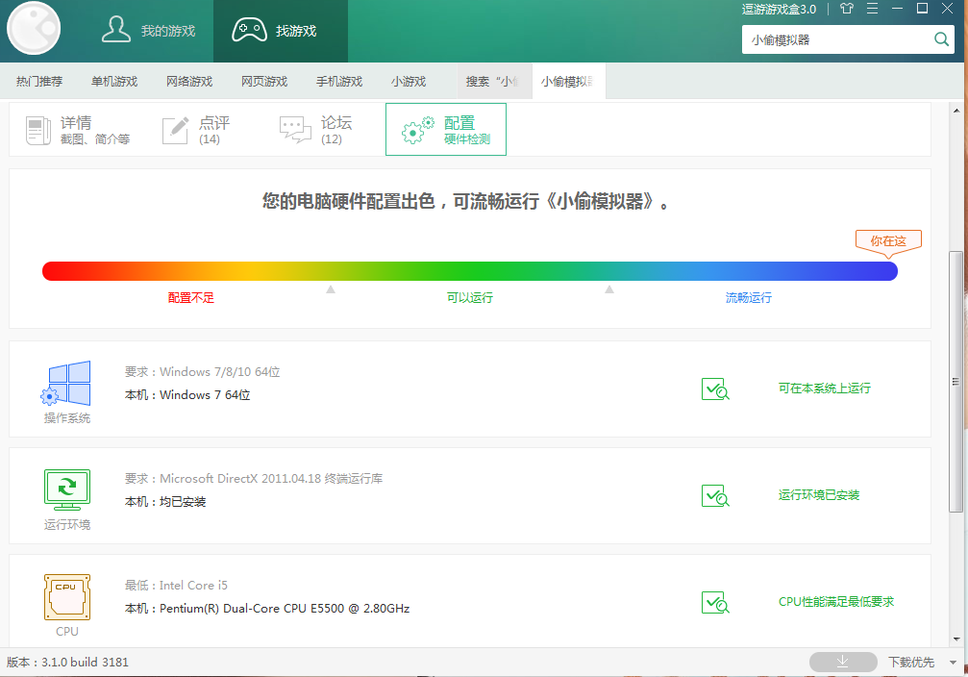Click 运行环境已安装 status text

(819, 495)
